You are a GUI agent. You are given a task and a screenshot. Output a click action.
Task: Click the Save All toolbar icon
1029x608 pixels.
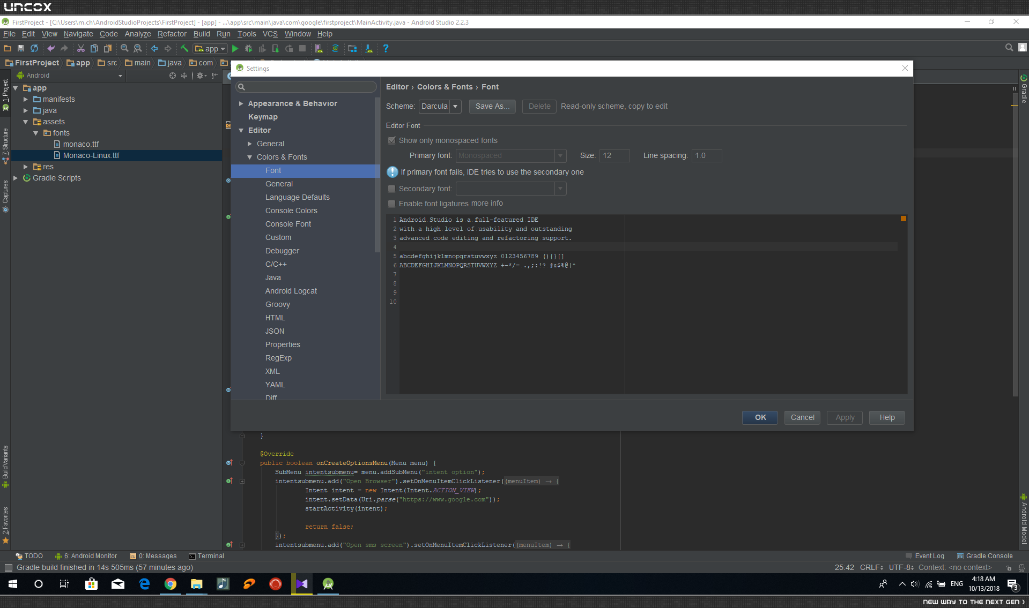[21, 48]
